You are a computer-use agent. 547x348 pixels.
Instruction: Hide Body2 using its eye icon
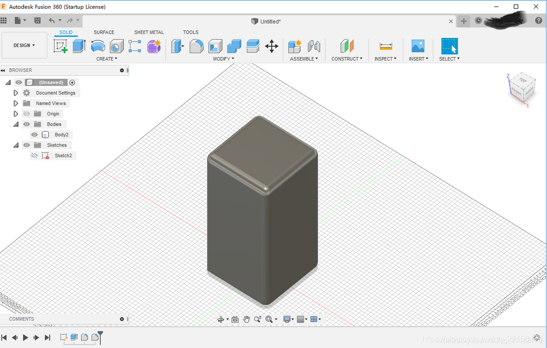[x=34, y=135]
